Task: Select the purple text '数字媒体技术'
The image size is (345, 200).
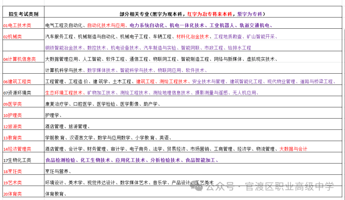Action: click(x=101, y=70)
